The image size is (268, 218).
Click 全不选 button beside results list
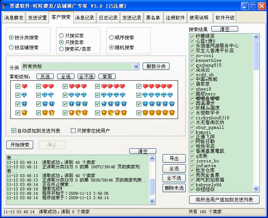(x=174, y=178)
